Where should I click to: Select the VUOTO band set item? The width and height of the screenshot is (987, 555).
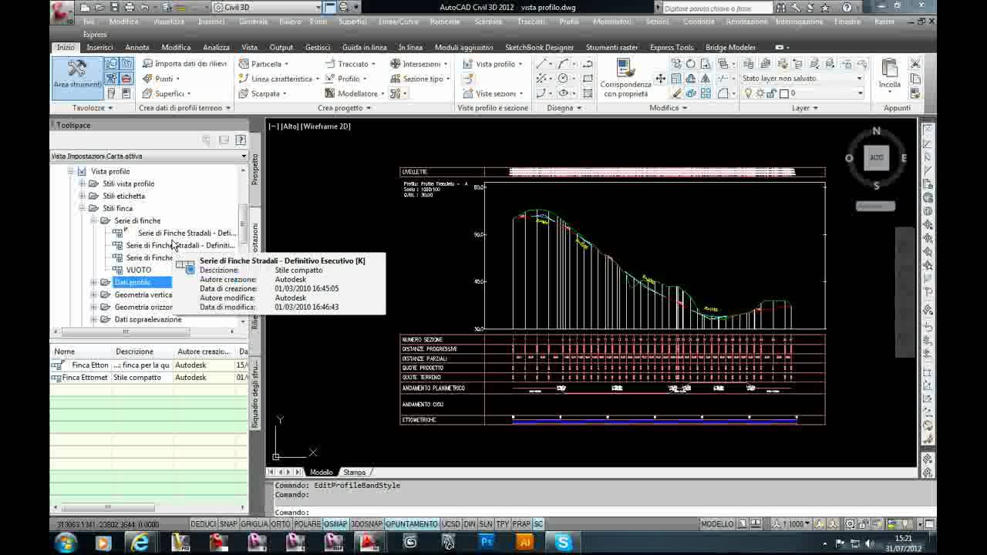pos(139,270)
